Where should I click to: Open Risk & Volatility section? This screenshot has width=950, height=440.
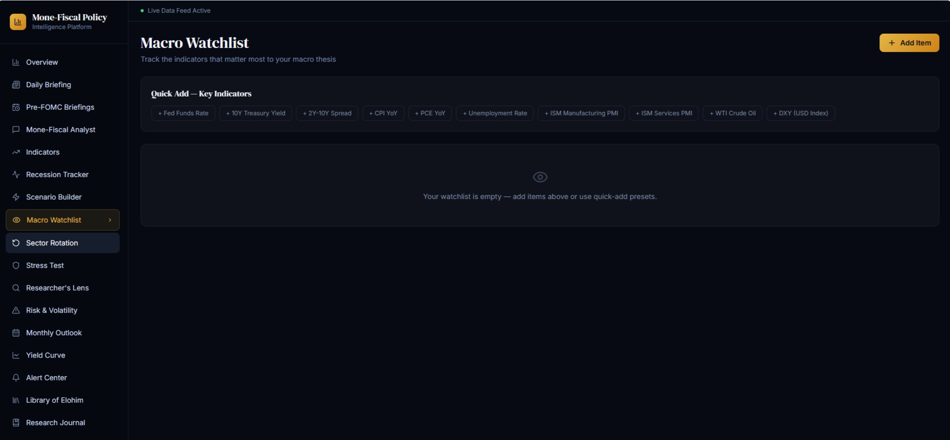[62, 310]
